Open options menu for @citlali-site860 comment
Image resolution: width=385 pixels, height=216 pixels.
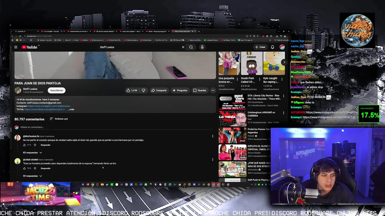[x=213, y=160]
